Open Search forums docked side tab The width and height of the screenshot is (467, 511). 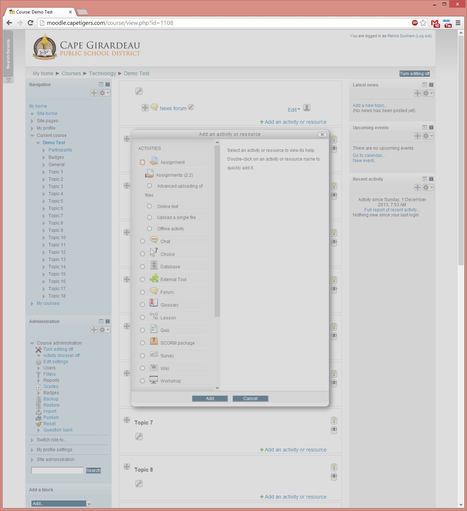pos(8,54)
